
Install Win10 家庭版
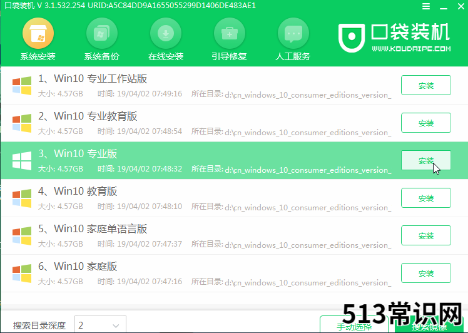426,273
